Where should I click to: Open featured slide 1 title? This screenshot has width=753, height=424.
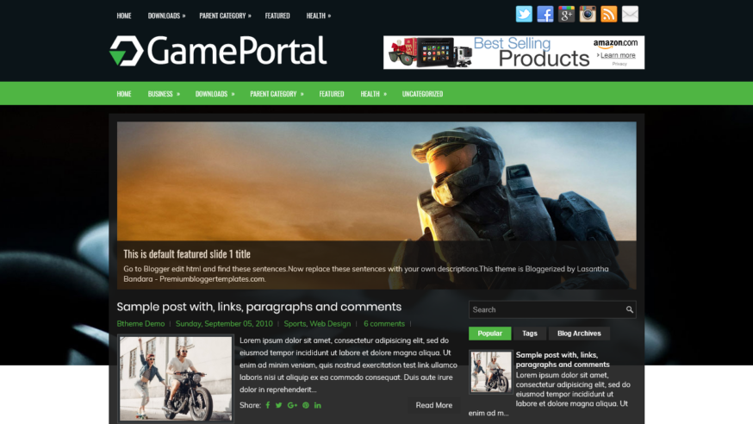click(187, 254)
